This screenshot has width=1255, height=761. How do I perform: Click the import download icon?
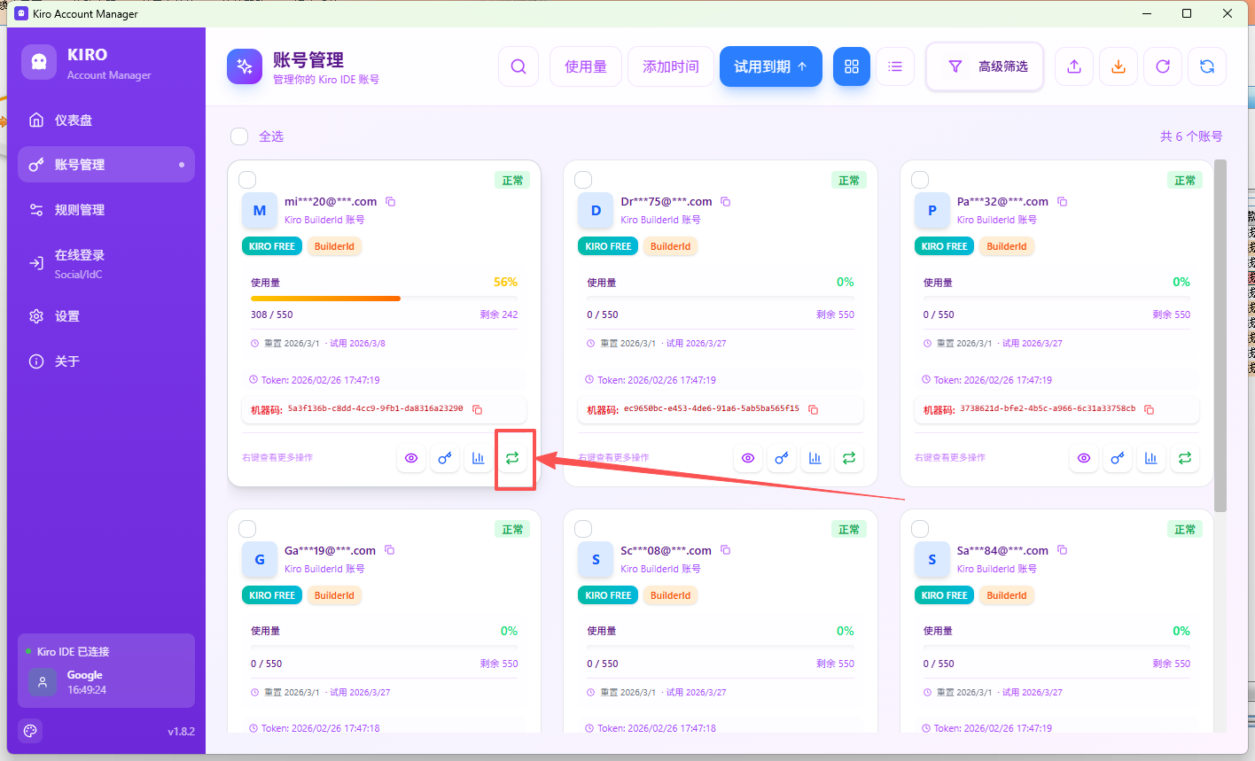point(1119,66)
